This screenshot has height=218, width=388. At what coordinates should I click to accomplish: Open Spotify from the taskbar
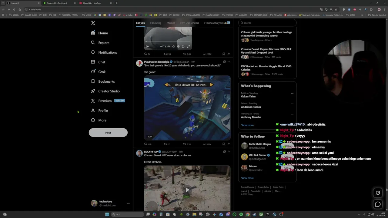click(241, 214)
